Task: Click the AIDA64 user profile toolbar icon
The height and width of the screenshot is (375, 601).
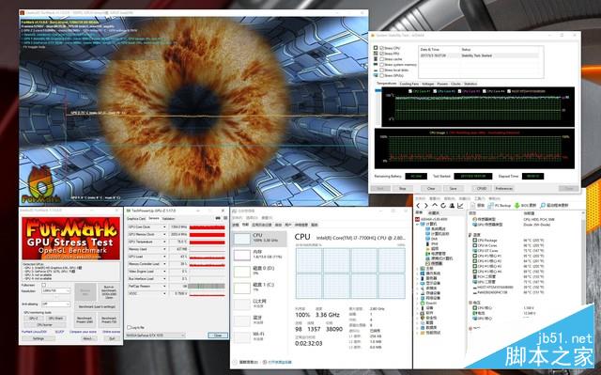Action: pyautogui.click(x=452, y=206)
